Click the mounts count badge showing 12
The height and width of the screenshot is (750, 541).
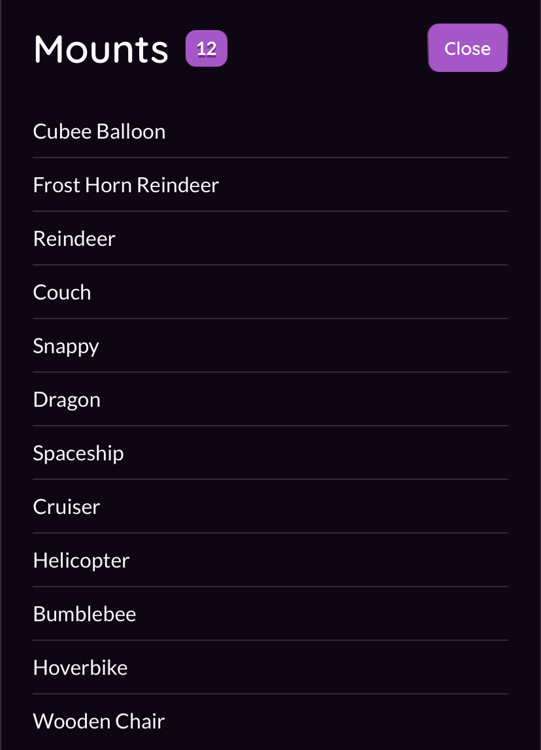click(206, 48)
